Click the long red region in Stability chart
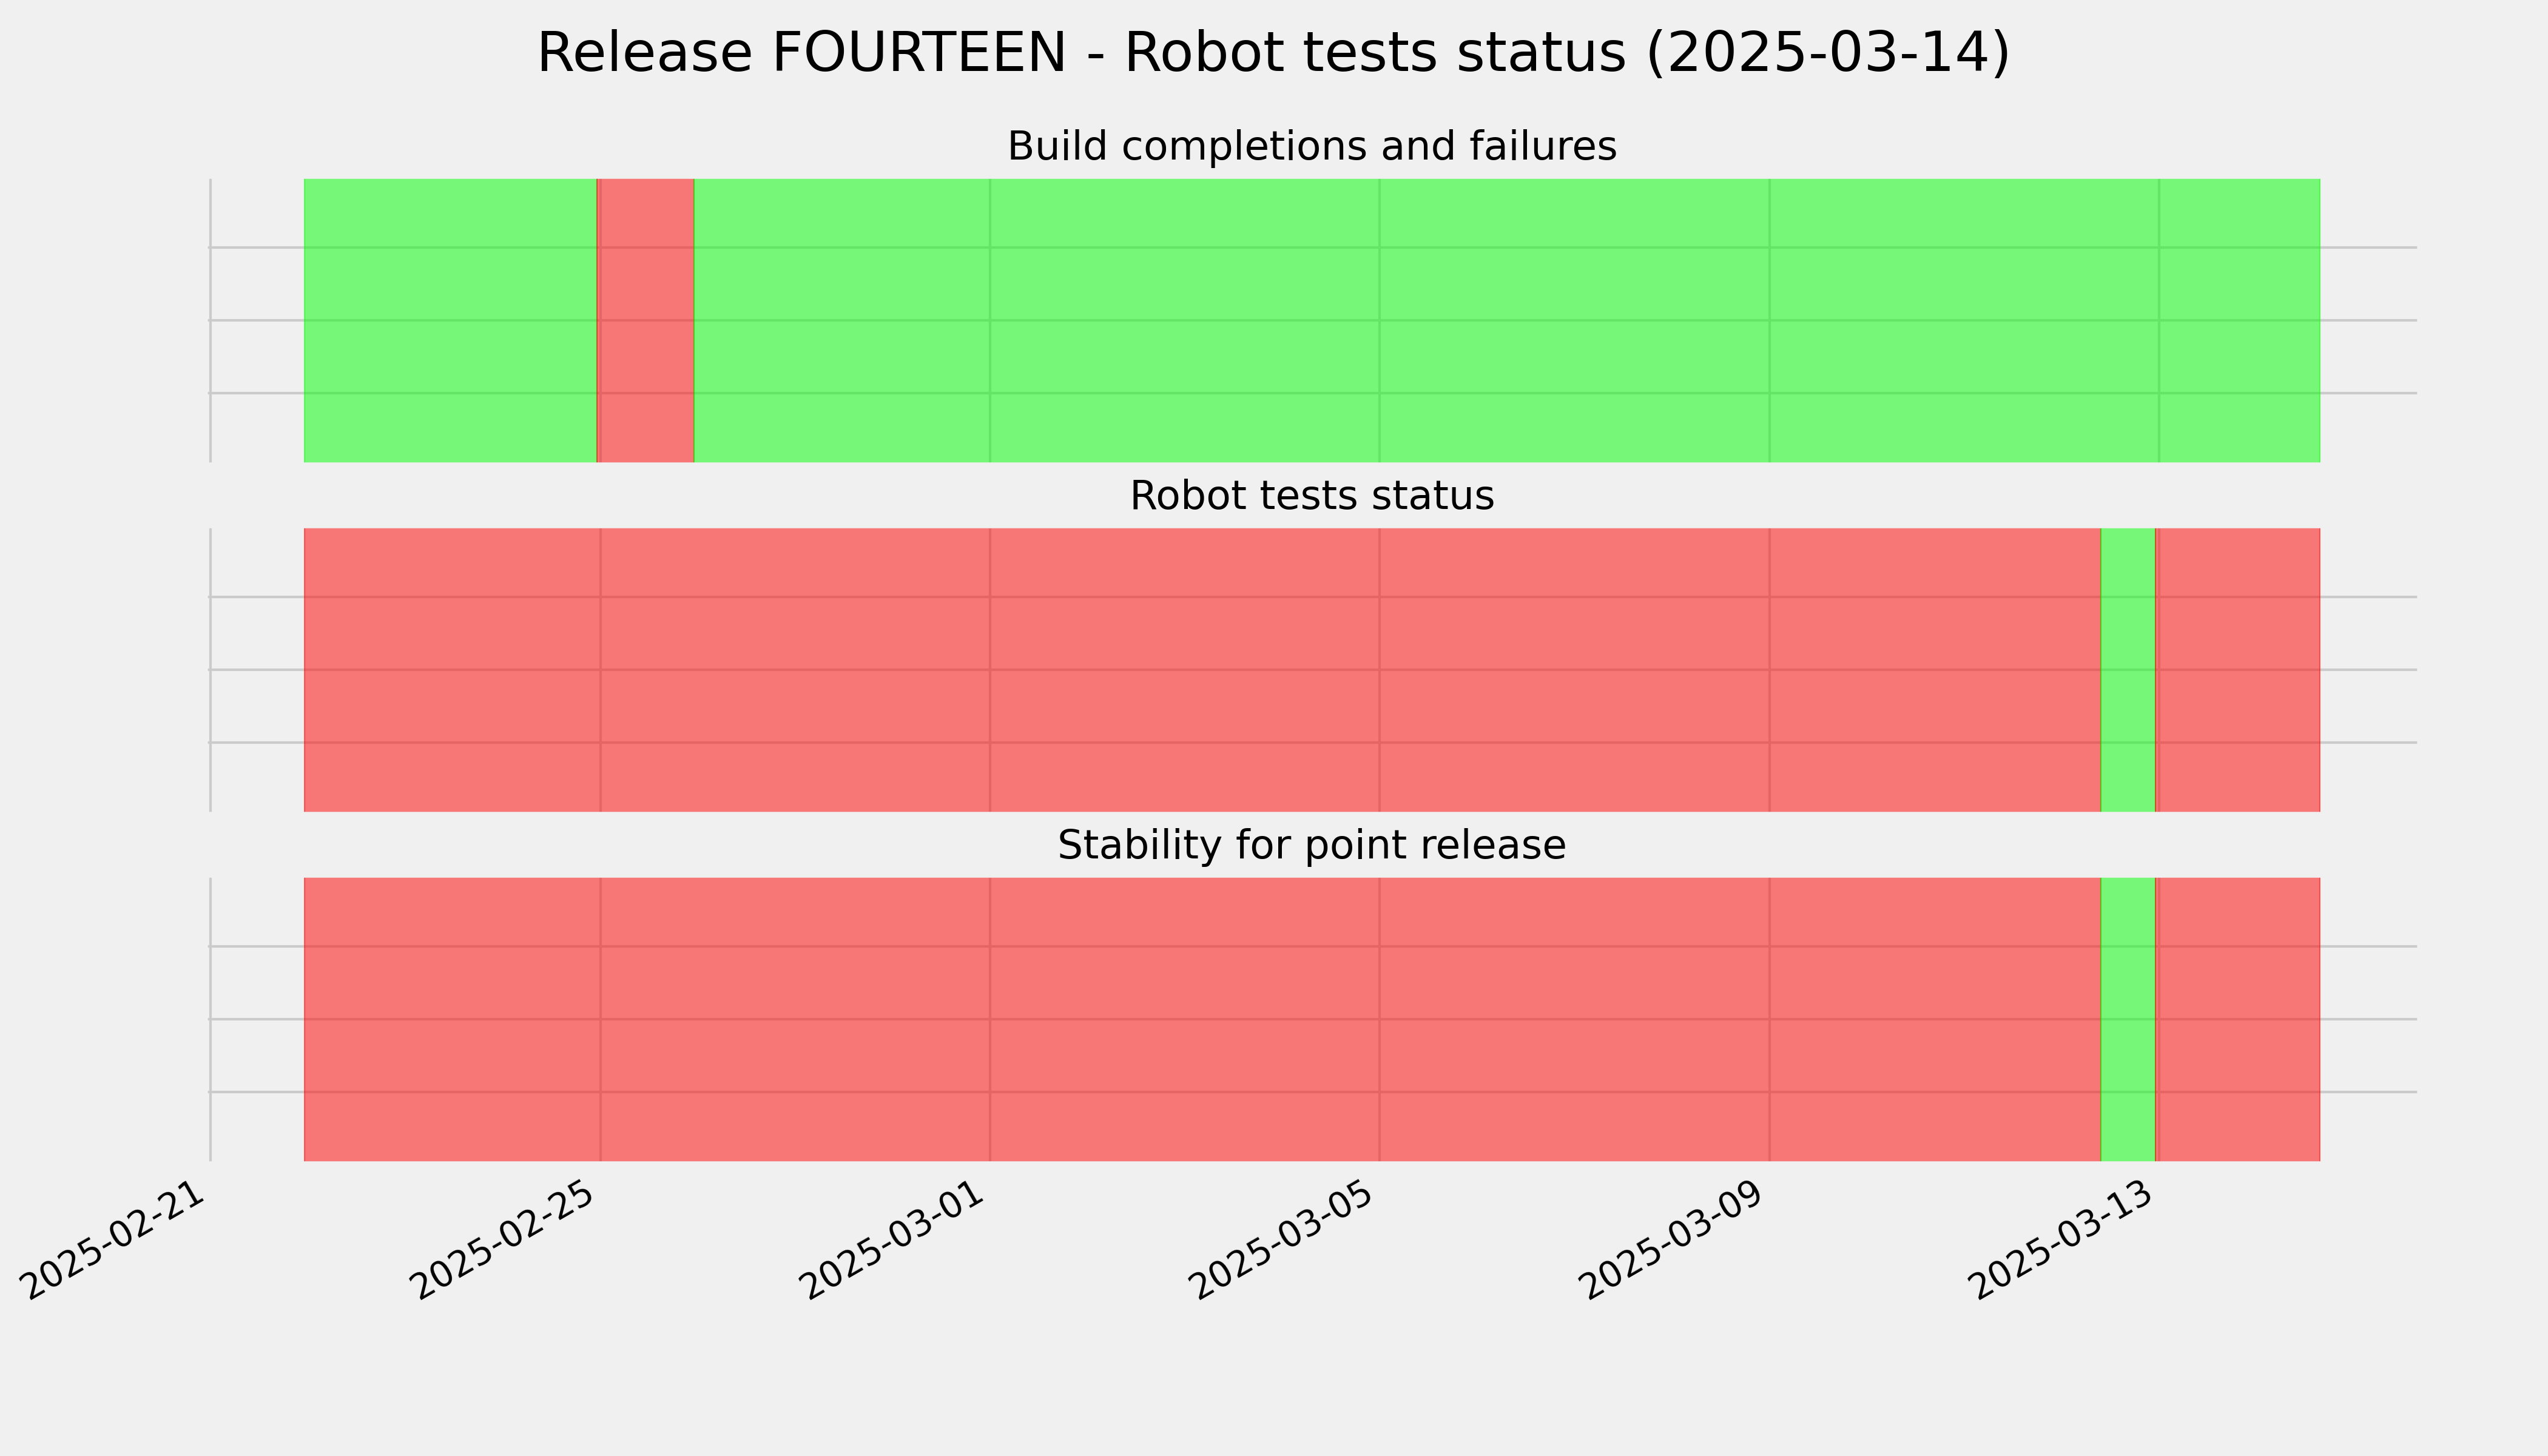 click(x=1202, y=1019)
